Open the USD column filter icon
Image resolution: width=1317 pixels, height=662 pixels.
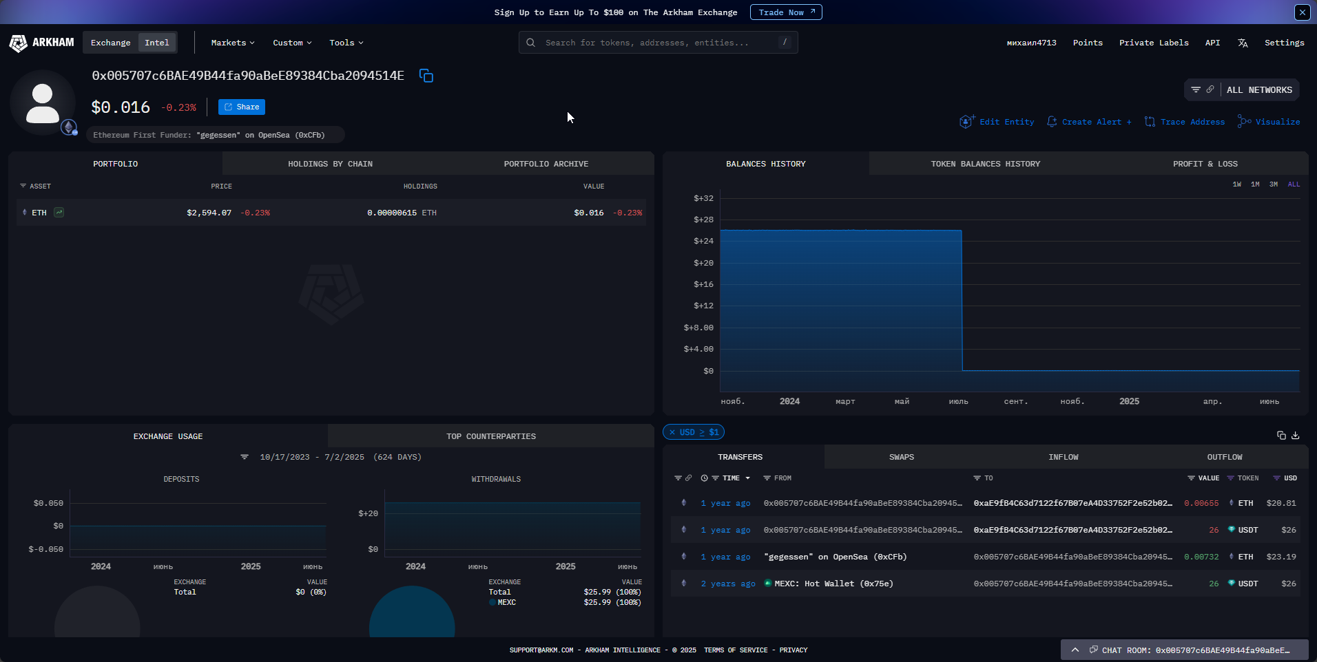click(1276, 478)
